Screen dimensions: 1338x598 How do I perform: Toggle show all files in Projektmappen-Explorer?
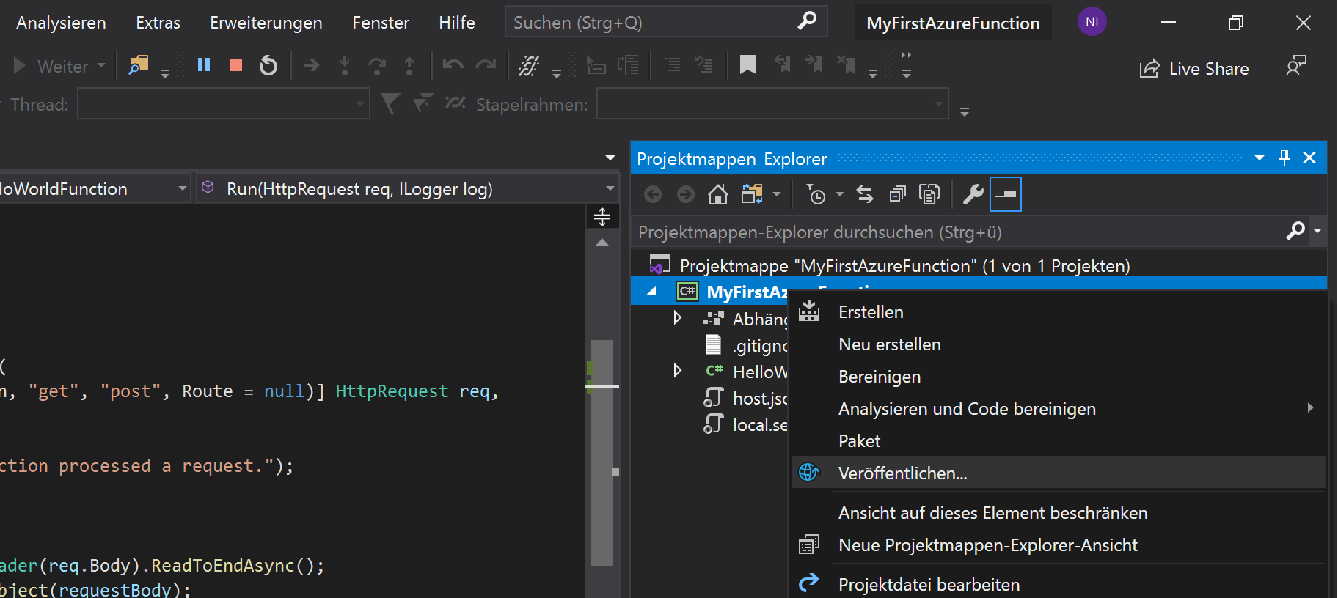929,195
